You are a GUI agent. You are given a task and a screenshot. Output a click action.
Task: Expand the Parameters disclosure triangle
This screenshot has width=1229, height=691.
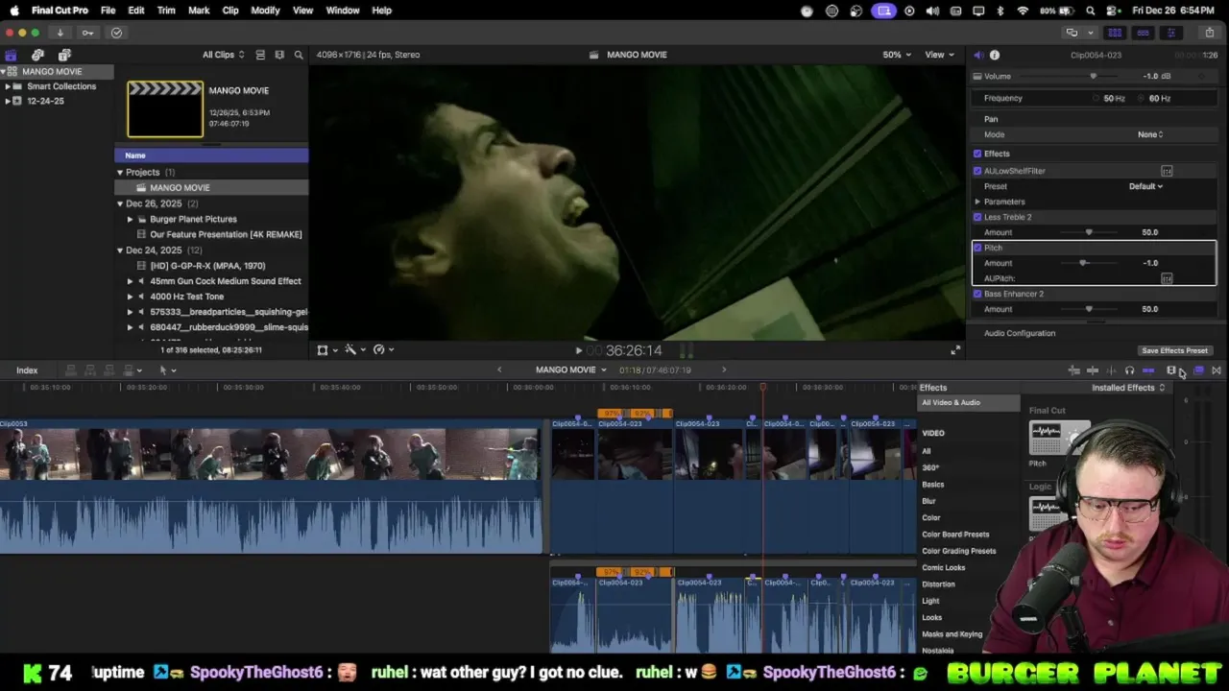(x=977, y=202)
